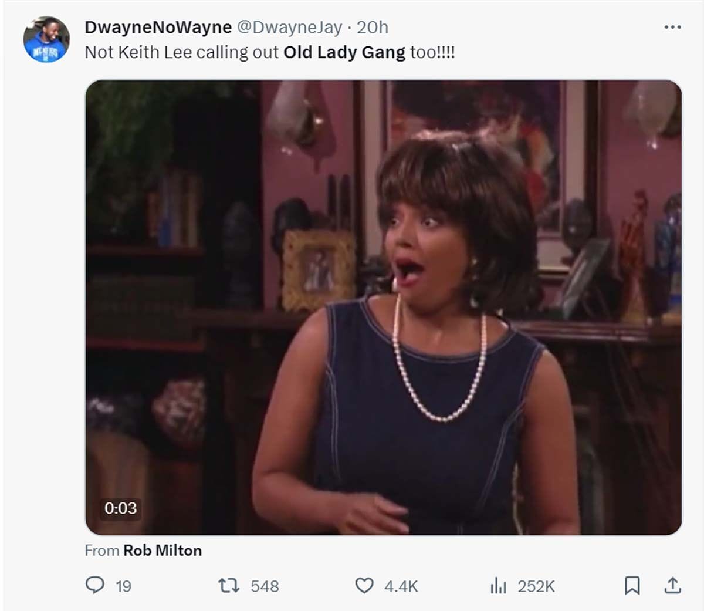Like the tweet with the heart icon
Viewport: 704px width, 611px height.
(x=364, y=585)
